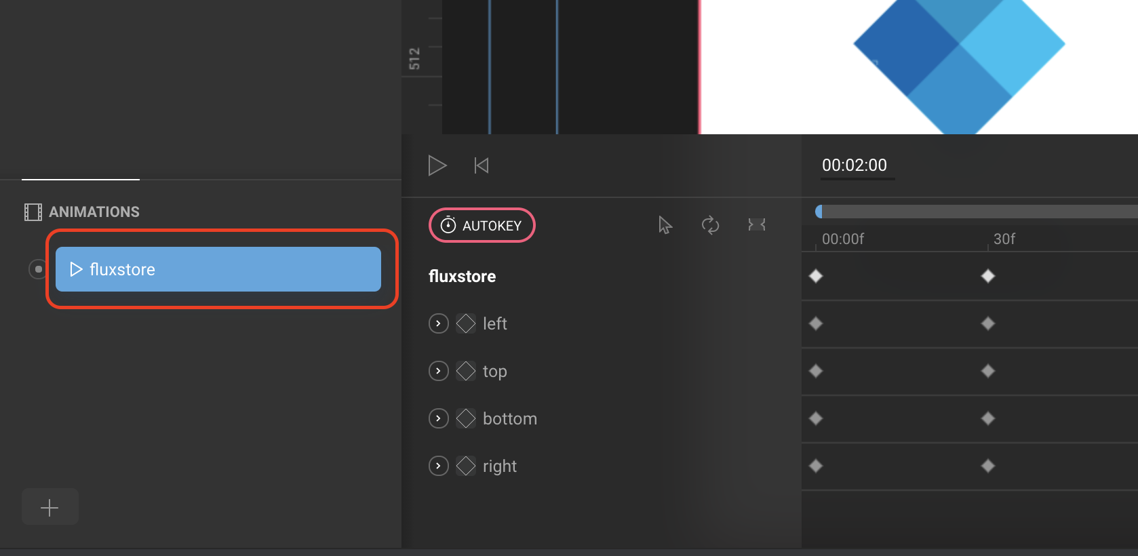This screenshot has height=556, width=1138.
Task: Click the 00:00f ruler label
Action: pos(843,239)
